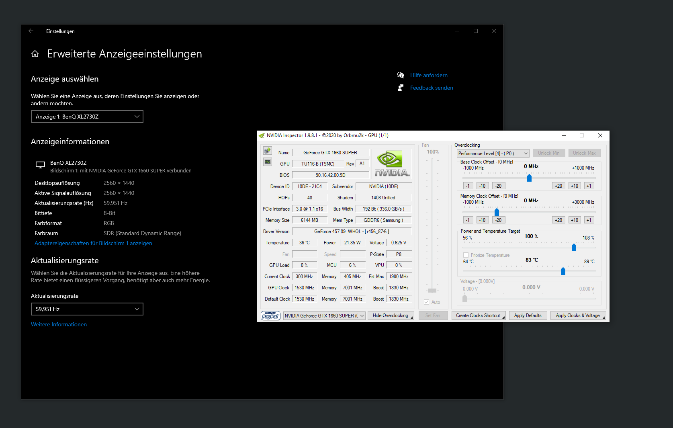673x428 pixels.
Task: Click the Temperature value 36 °C
Action: (305, 243)
